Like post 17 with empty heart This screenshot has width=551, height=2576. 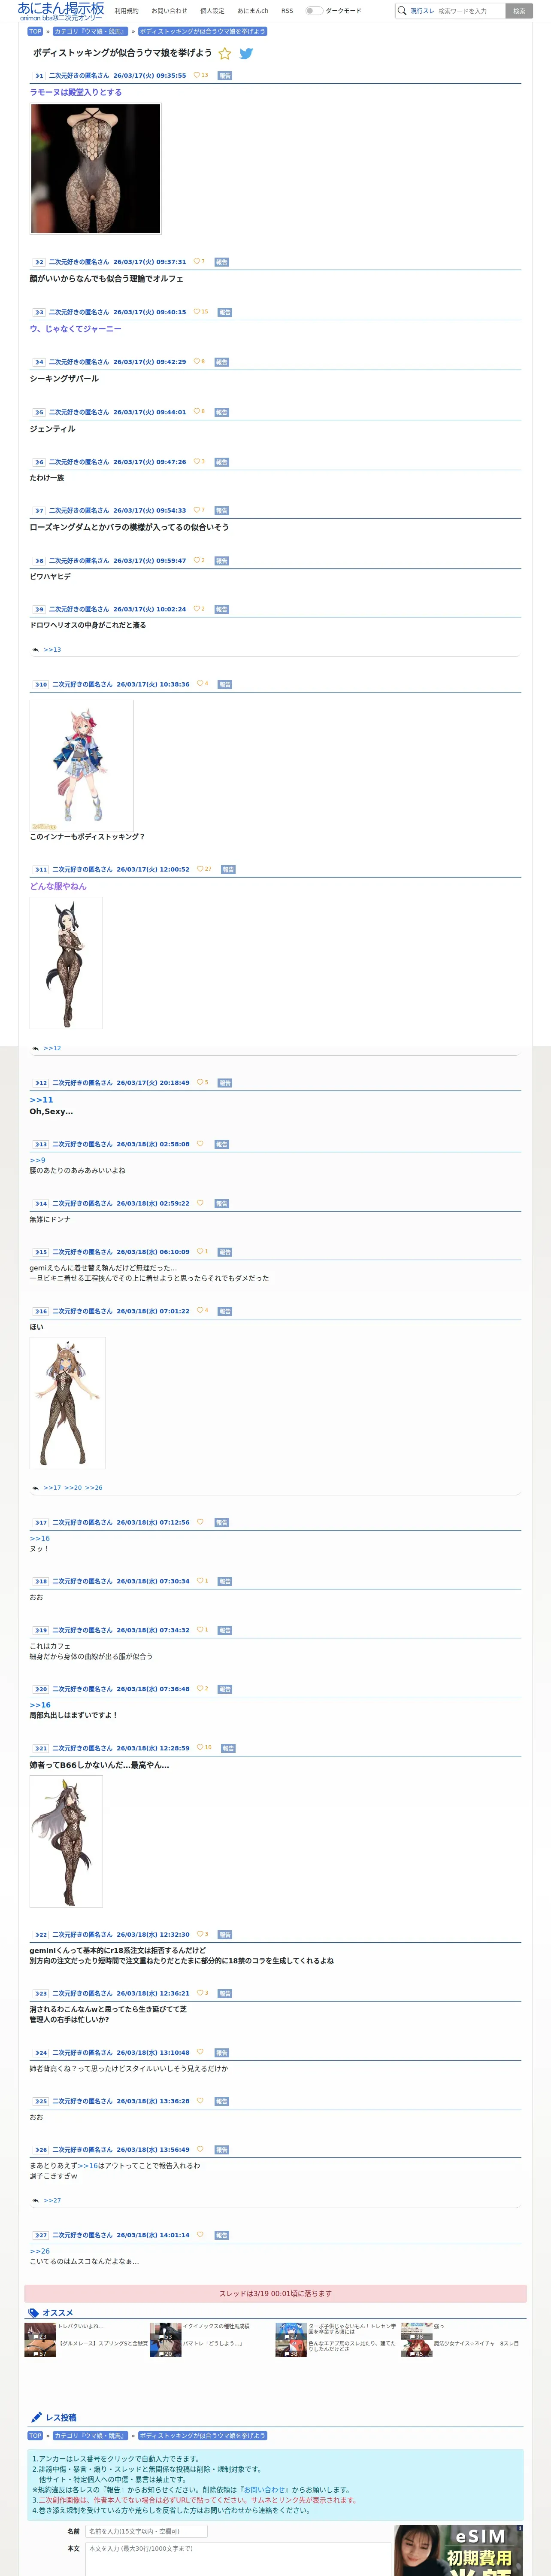tap(200, 1522)
